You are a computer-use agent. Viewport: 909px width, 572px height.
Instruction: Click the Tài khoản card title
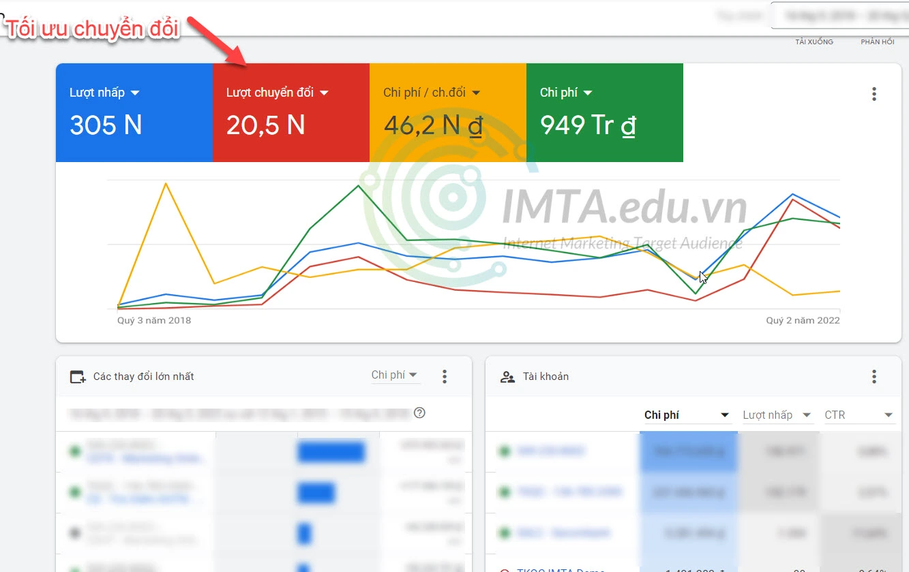pos(546,377)
